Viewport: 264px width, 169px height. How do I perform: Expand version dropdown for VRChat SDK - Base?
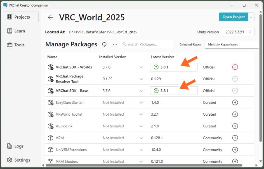tap(141, 91)
